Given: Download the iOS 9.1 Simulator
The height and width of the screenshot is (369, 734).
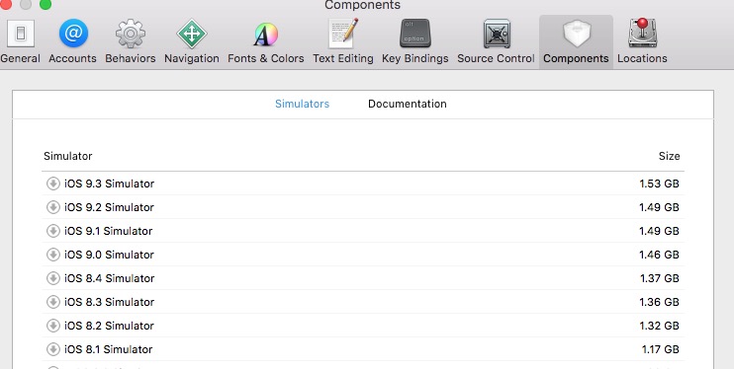Looking at the screenshot, I should [x=52, y=231].
